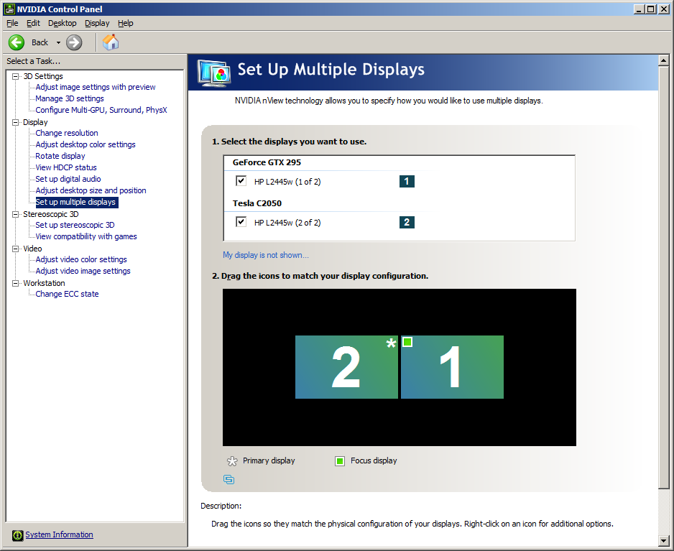
Task: Select Set up multiple displays task
Action: [x=76, y=202]
